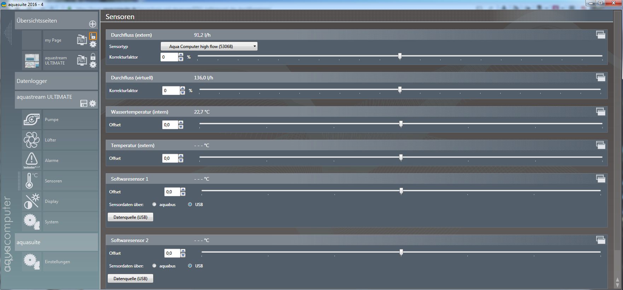
Task: Click lock icon for aquastream ULTIMATE overview page
Action: coord(93,56)
